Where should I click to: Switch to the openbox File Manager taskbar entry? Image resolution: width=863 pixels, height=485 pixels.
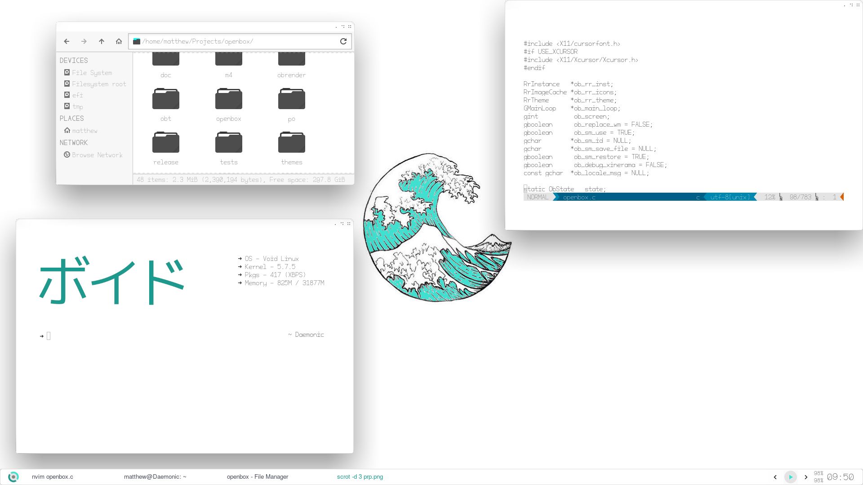click(258, 476)
